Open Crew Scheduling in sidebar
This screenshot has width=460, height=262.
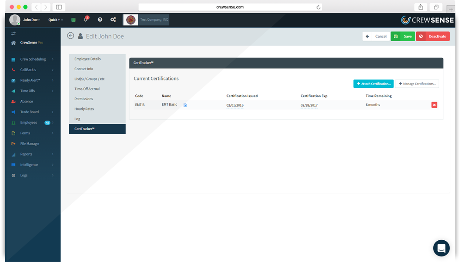[33, 59]
